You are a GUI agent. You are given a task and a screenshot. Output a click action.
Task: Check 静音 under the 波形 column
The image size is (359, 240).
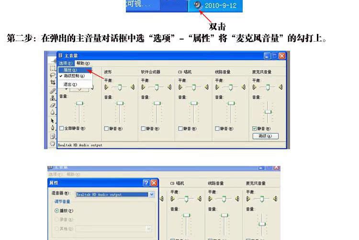pyautogui.click(x=106, y=128)
